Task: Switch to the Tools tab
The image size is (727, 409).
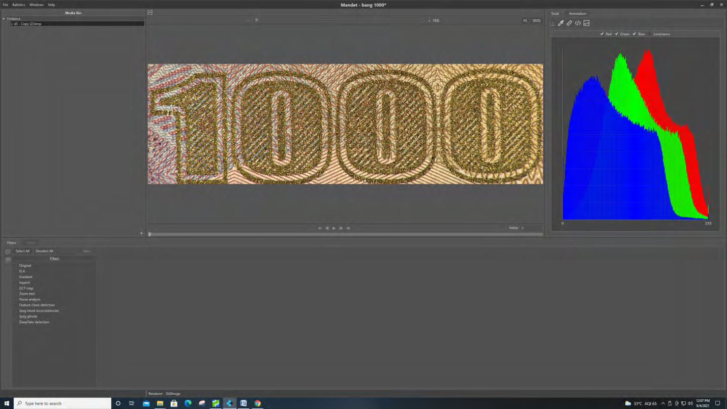Action: pos(555,14)
